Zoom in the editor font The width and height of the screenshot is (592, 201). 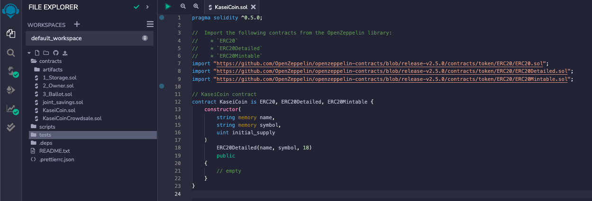[196, 7]
